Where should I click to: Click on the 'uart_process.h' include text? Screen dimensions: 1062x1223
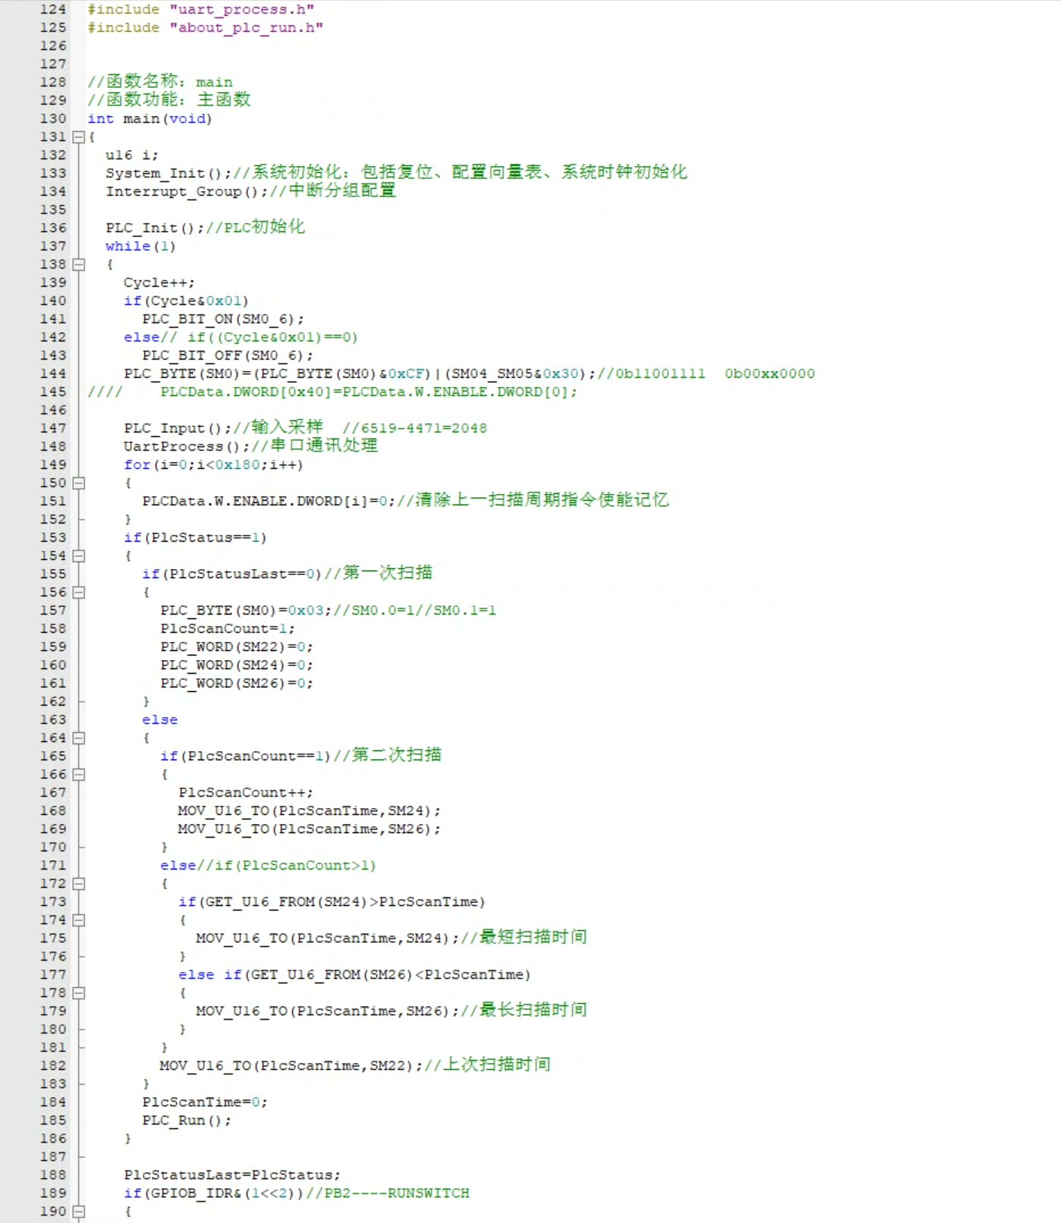point(241,10)
